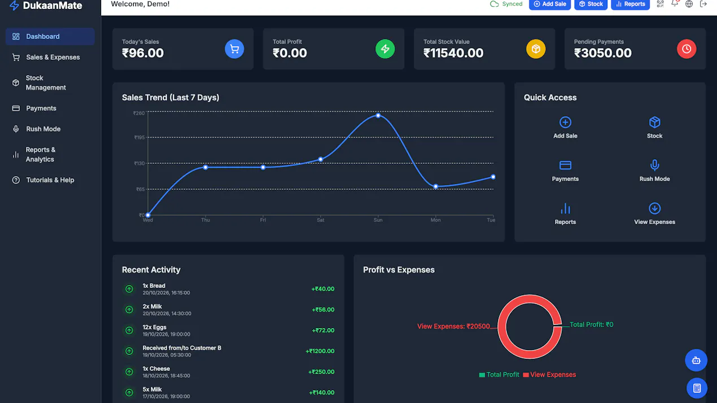
Task: Click the "+₹250.00" amount for 1x Cheese
Action: click(x=321, y=372)
